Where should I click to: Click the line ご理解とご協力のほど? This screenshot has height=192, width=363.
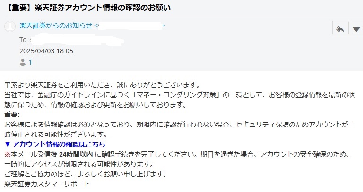pyautogui.click(x=86, y=174)
